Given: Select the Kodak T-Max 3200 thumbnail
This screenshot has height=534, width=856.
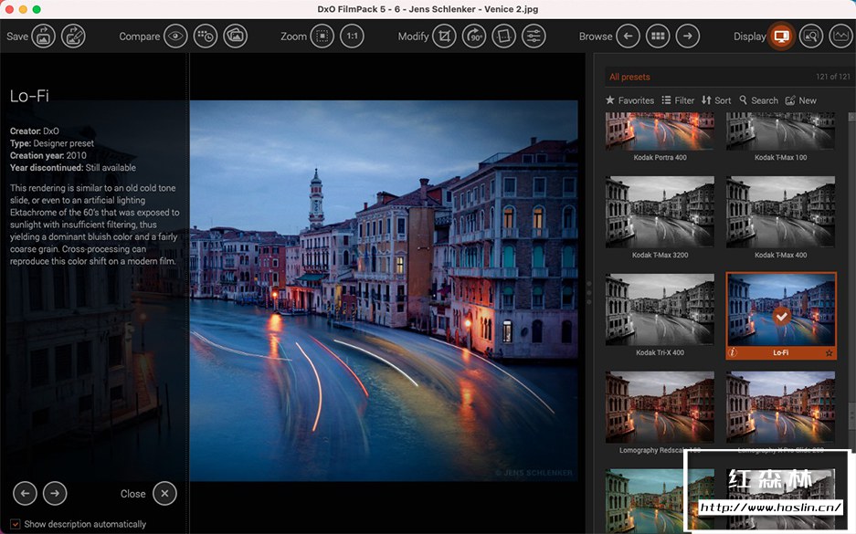Looking at the screenshot, I should 660,211.
